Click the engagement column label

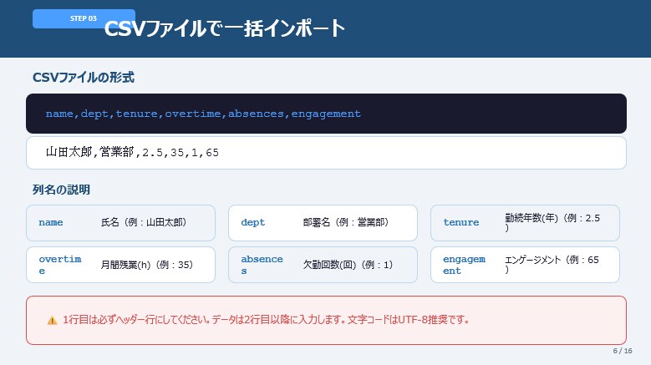[x=464, y=265]
